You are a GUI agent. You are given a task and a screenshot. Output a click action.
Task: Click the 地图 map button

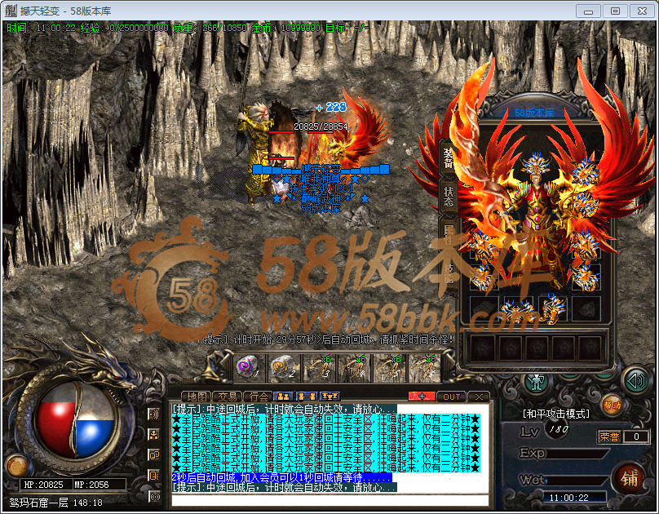(x=197, y=397)
